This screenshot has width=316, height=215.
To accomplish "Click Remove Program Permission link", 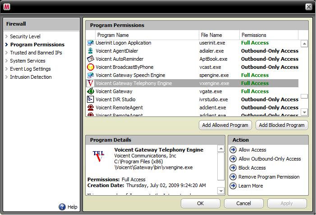I will (x=269, y=177).
